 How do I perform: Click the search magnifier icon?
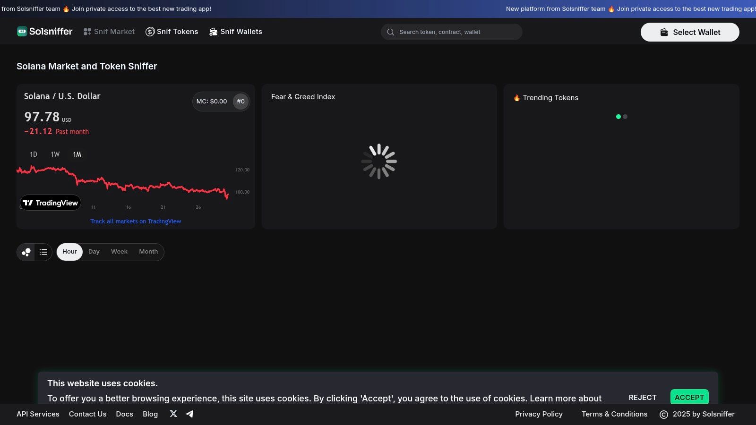(391, 32)
